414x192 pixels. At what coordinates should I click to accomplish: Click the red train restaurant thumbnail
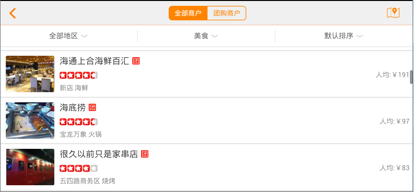(30, 167)
